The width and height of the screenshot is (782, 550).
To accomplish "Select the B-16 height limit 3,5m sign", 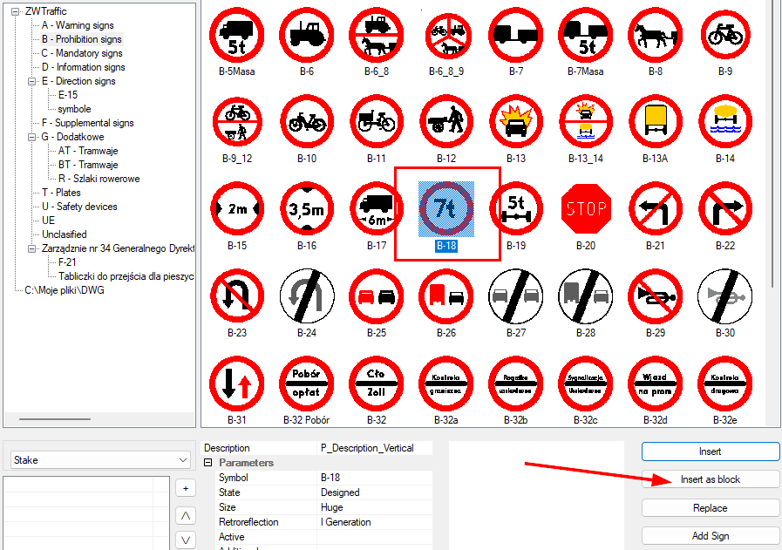I will 307,208.
